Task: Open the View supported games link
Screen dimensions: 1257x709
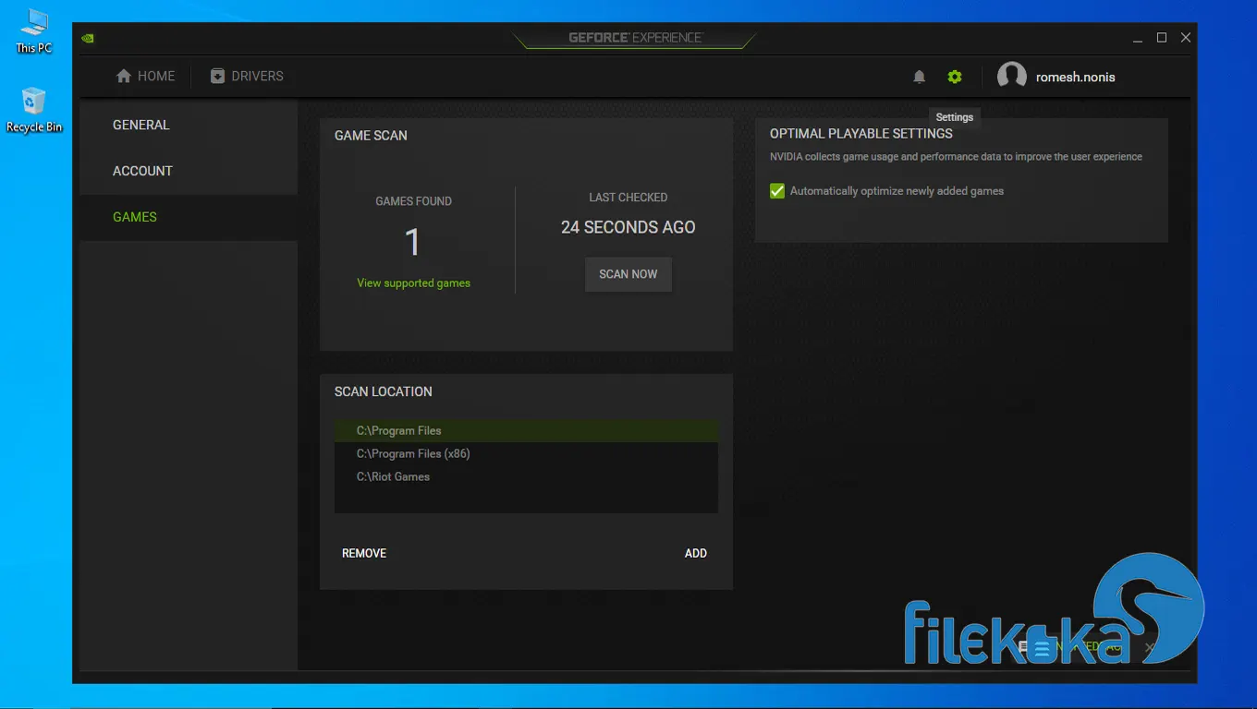Action: pos(413,283)
